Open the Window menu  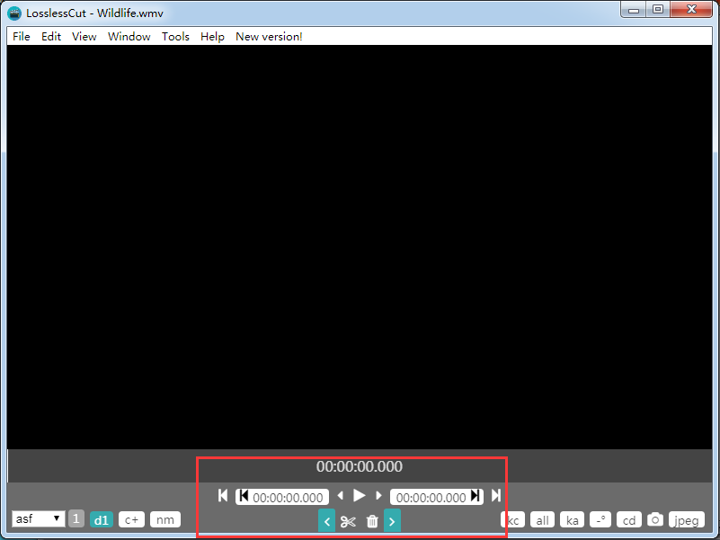[x=129, y=37]
